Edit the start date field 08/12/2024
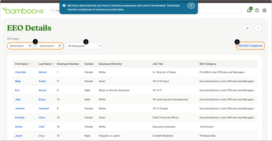The width and height of the screenshot is (272, 141). pos(17,46)
